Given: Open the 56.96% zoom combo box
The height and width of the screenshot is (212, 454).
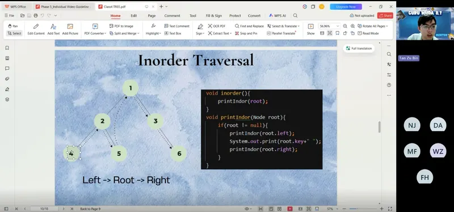Looking at the screenshot, I should click(x=329, y=26).
